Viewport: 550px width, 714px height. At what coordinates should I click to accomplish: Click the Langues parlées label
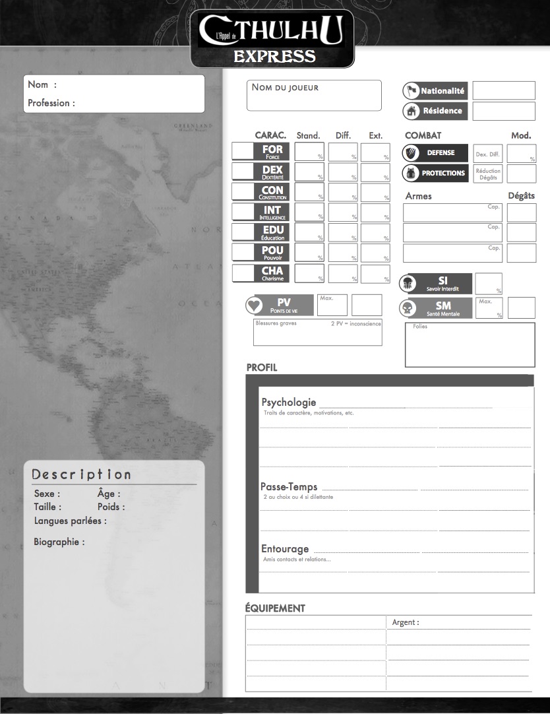tap(70, 521)
